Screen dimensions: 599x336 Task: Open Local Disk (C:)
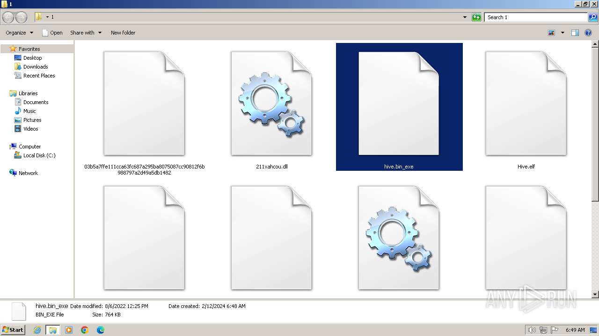tap(39, 155)
